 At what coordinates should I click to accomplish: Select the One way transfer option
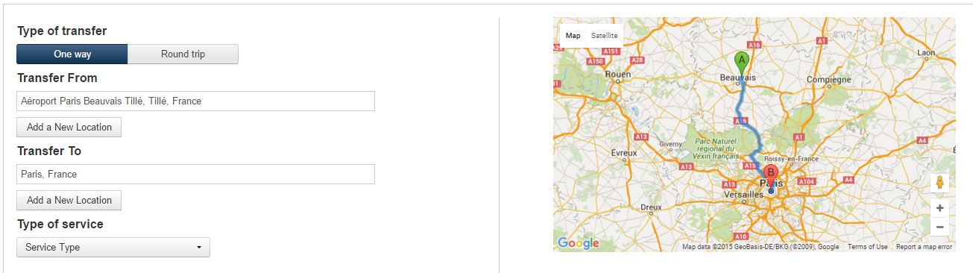[x=72, y=54]
